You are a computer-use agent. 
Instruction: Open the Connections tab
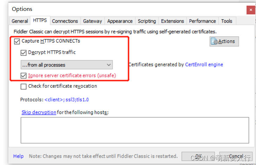[x=65, y=21]
